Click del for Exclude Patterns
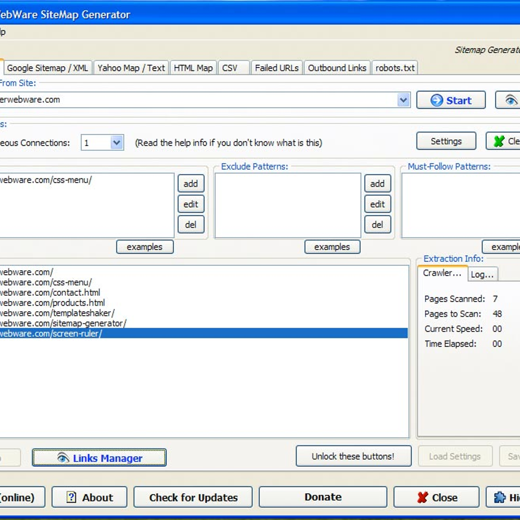This screenshot has height=520, width=520. [x=377, y=225]
